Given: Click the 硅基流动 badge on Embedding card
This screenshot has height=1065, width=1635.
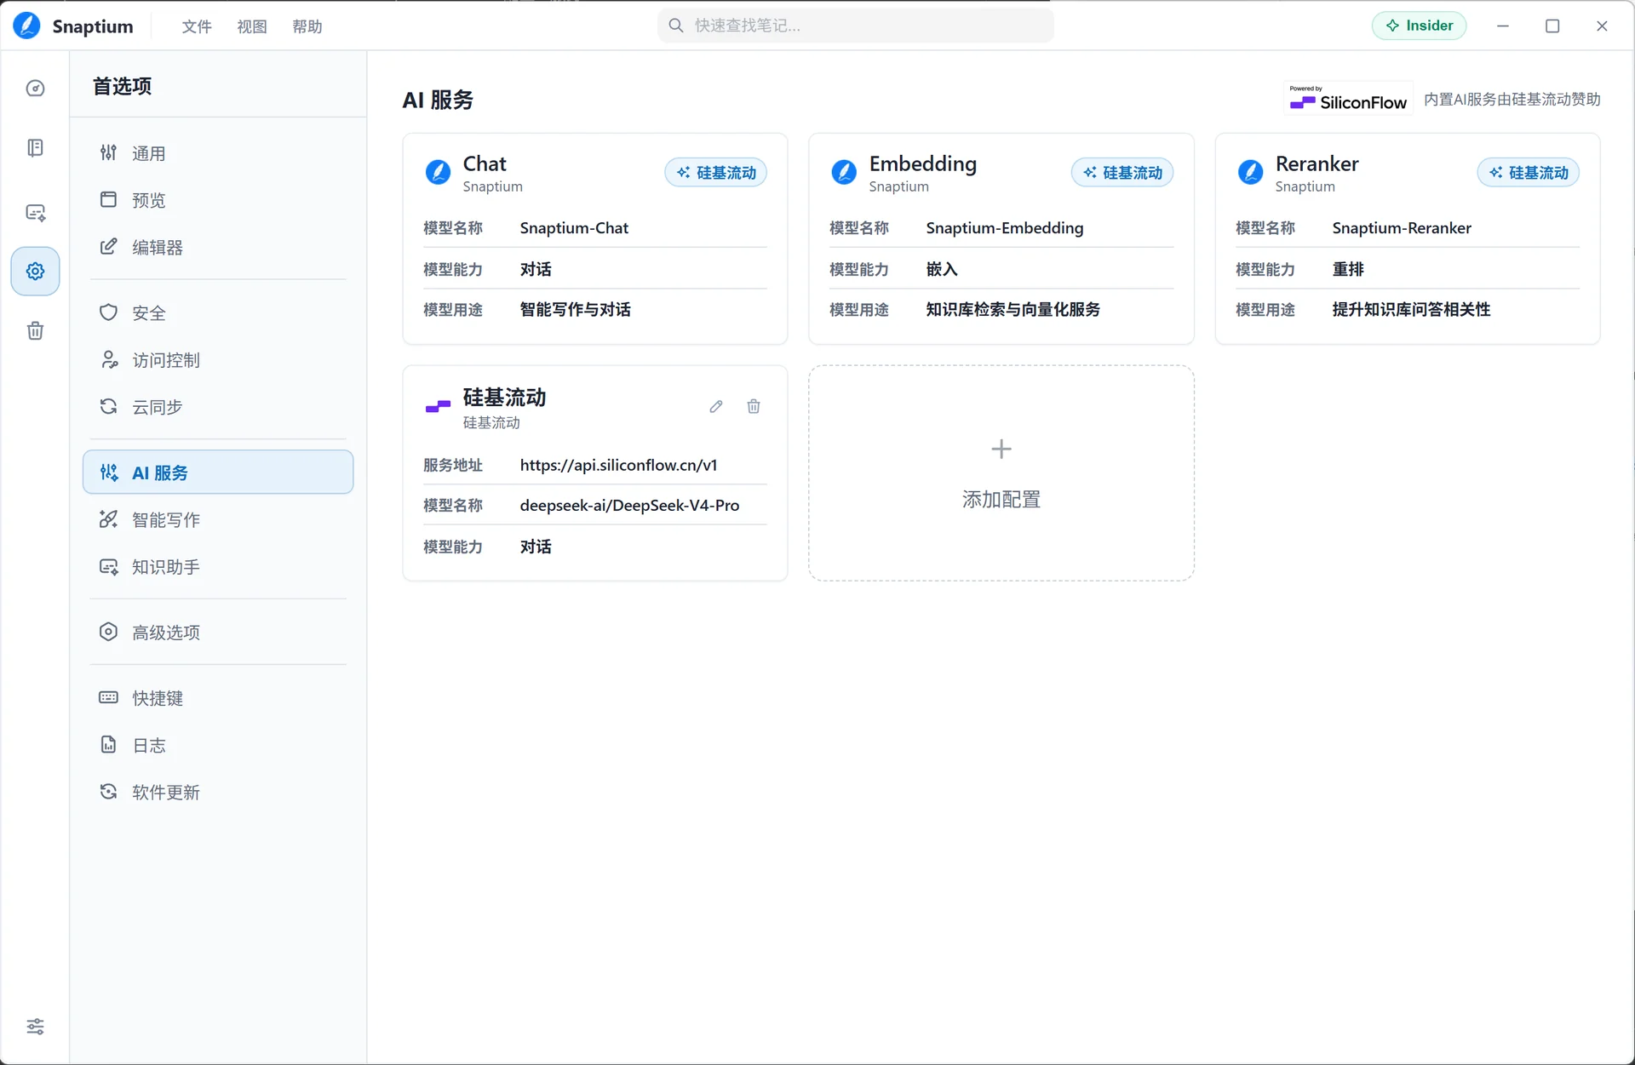Looking at the screenshot, I should tap(1122, 173).
